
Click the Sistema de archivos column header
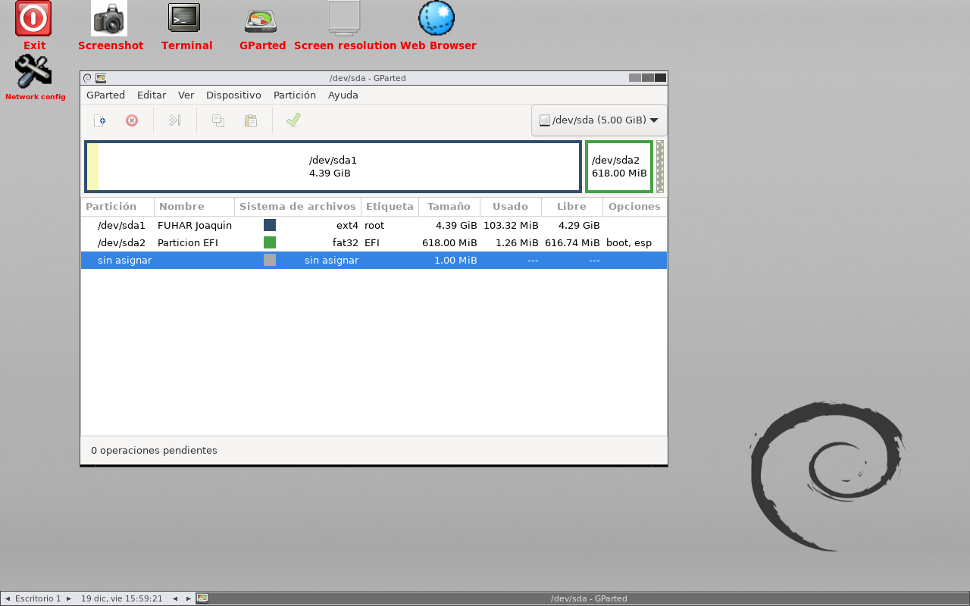click(297, 207)
